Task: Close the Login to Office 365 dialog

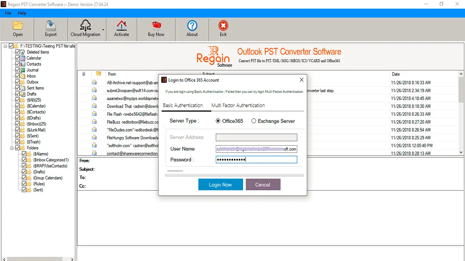Action: tap(302, 80)
